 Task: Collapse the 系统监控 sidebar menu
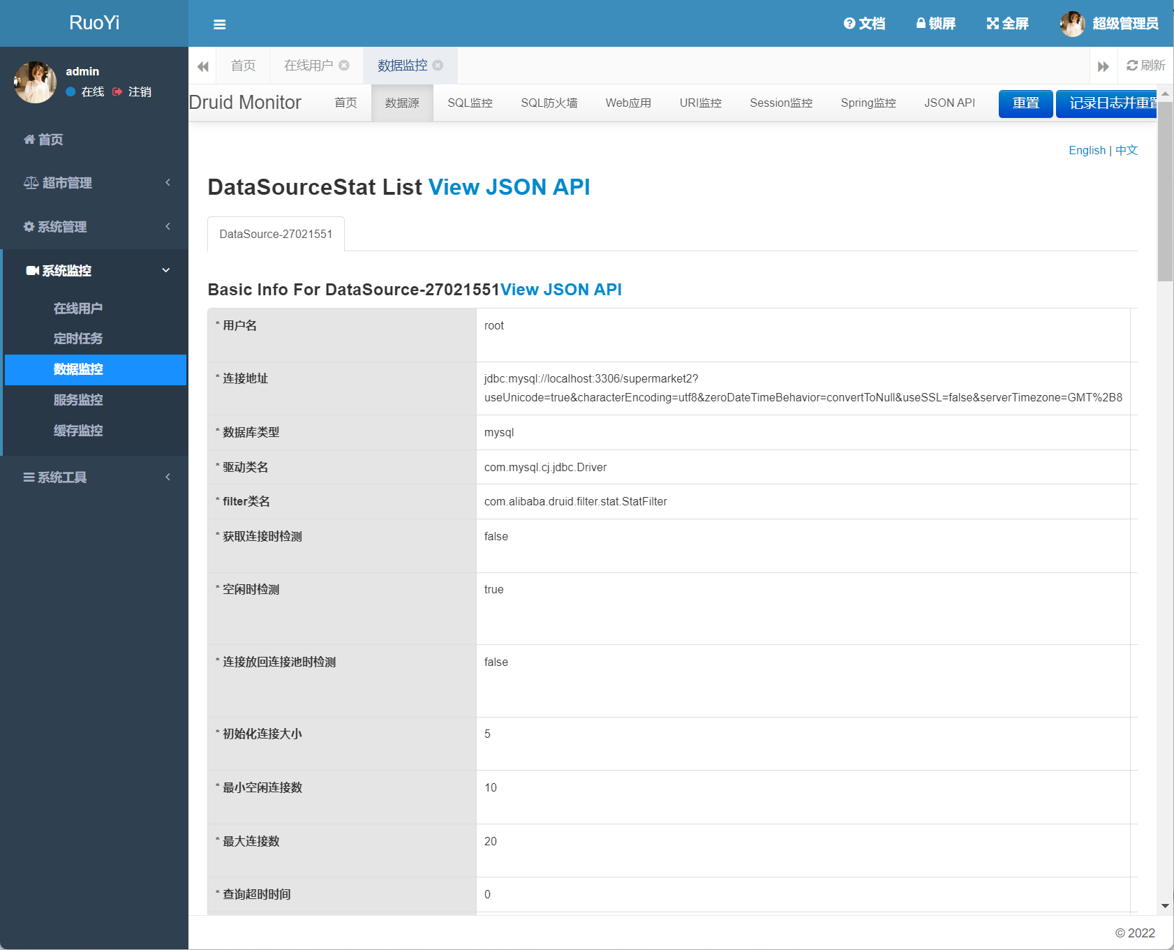pyautogui.click(x=94, y=271)
